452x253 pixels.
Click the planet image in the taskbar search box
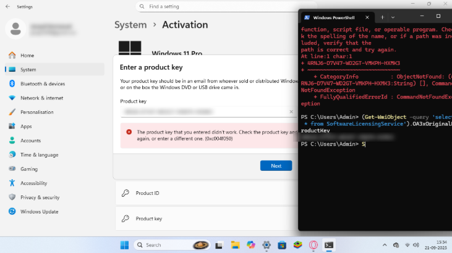pos(201,245)
